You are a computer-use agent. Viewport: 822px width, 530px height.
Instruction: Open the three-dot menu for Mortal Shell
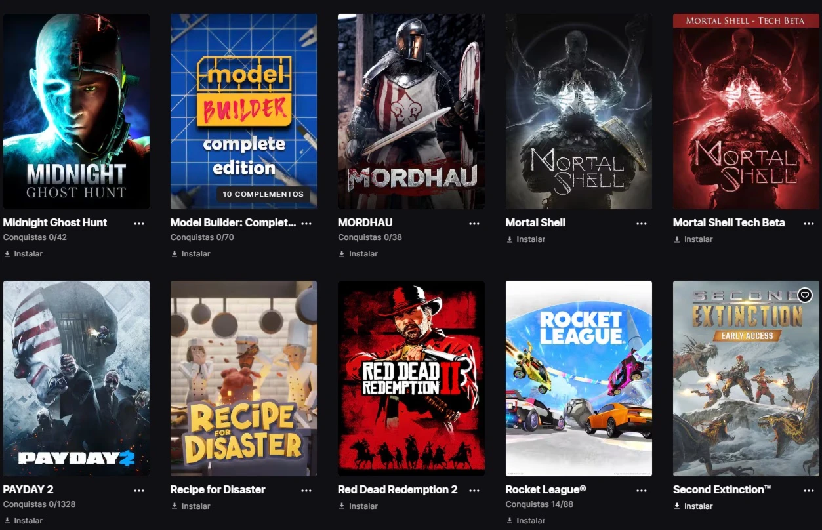[642, 224]
